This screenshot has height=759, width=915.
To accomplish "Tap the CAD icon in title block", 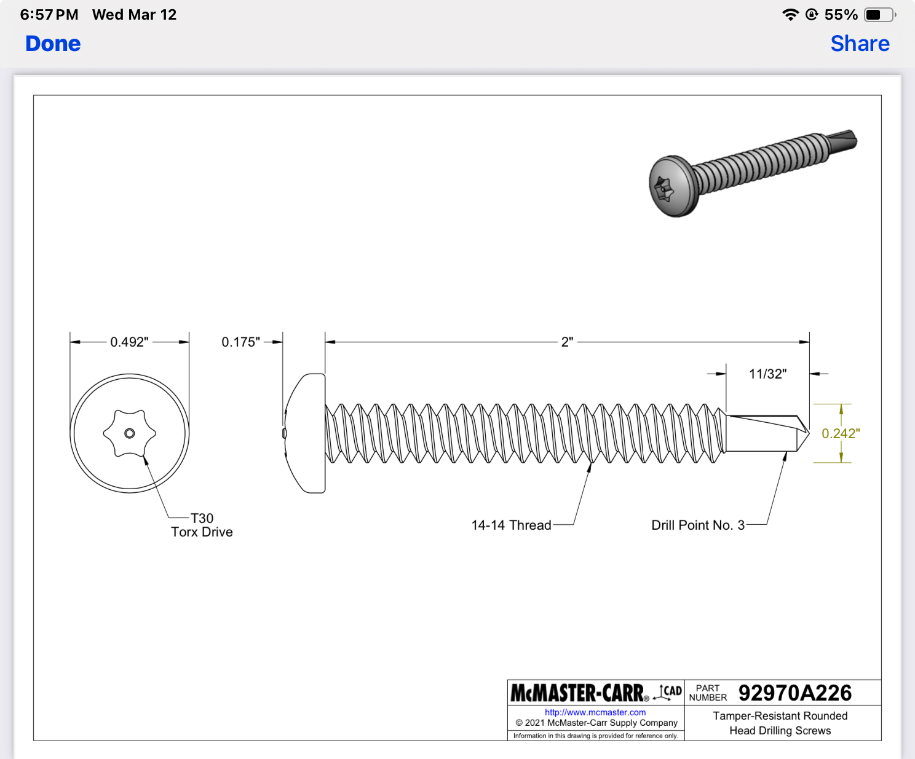I will click(668, 692).
